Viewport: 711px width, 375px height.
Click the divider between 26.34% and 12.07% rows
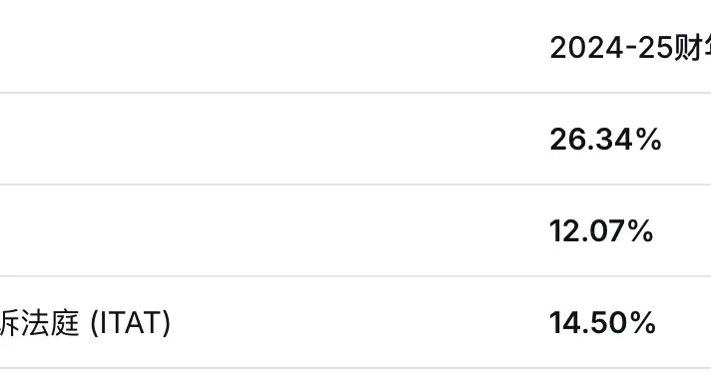355,185
